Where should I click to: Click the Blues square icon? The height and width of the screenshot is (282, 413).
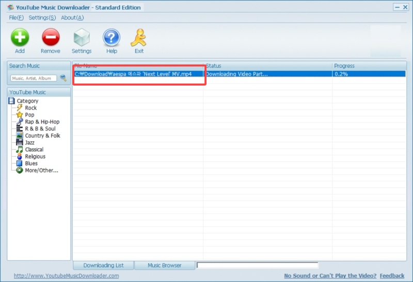[20, 163]
